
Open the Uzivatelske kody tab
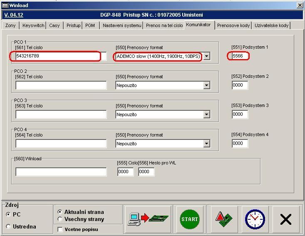point(272,25)
